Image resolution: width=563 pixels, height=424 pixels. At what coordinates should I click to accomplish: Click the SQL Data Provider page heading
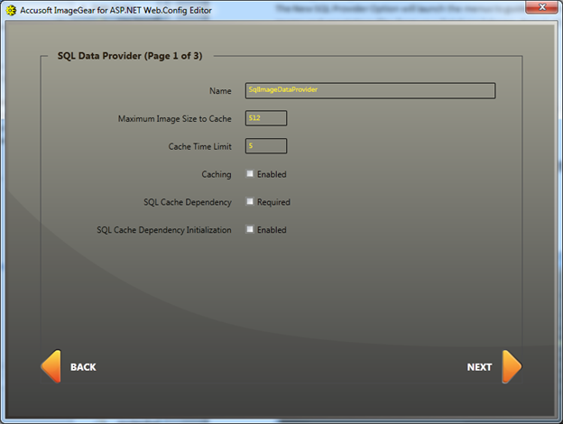point(129,56)
